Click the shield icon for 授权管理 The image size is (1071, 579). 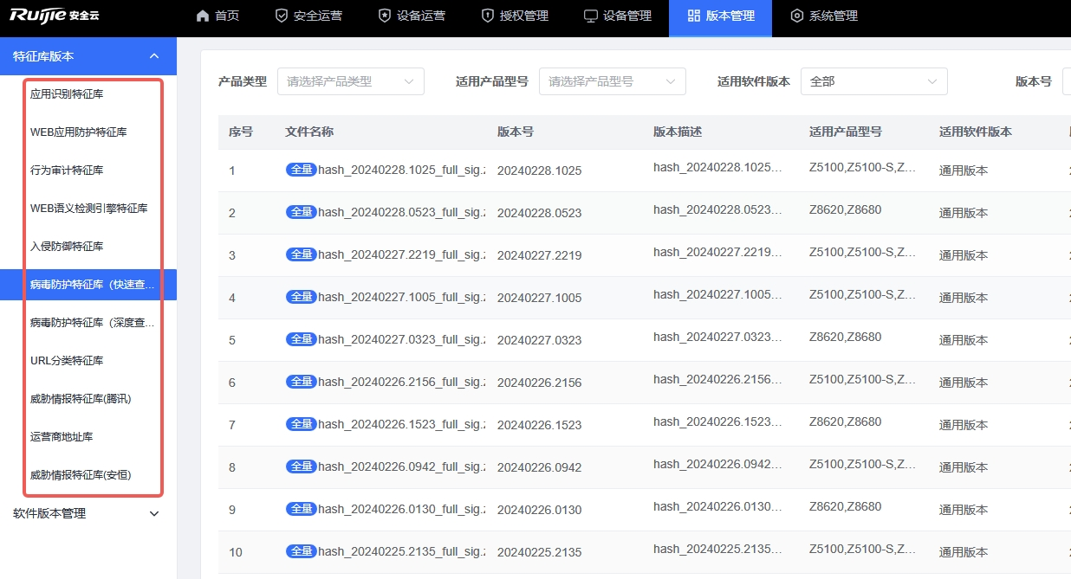488,16
